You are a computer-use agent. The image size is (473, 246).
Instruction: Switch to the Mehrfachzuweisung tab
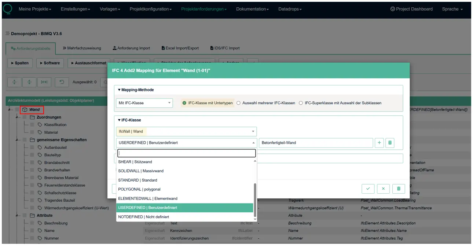(81, 48)
